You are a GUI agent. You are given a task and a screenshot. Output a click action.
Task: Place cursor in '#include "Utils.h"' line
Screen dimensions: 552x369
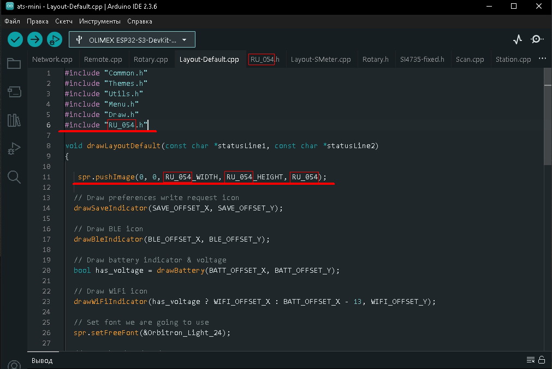point(104,93)
